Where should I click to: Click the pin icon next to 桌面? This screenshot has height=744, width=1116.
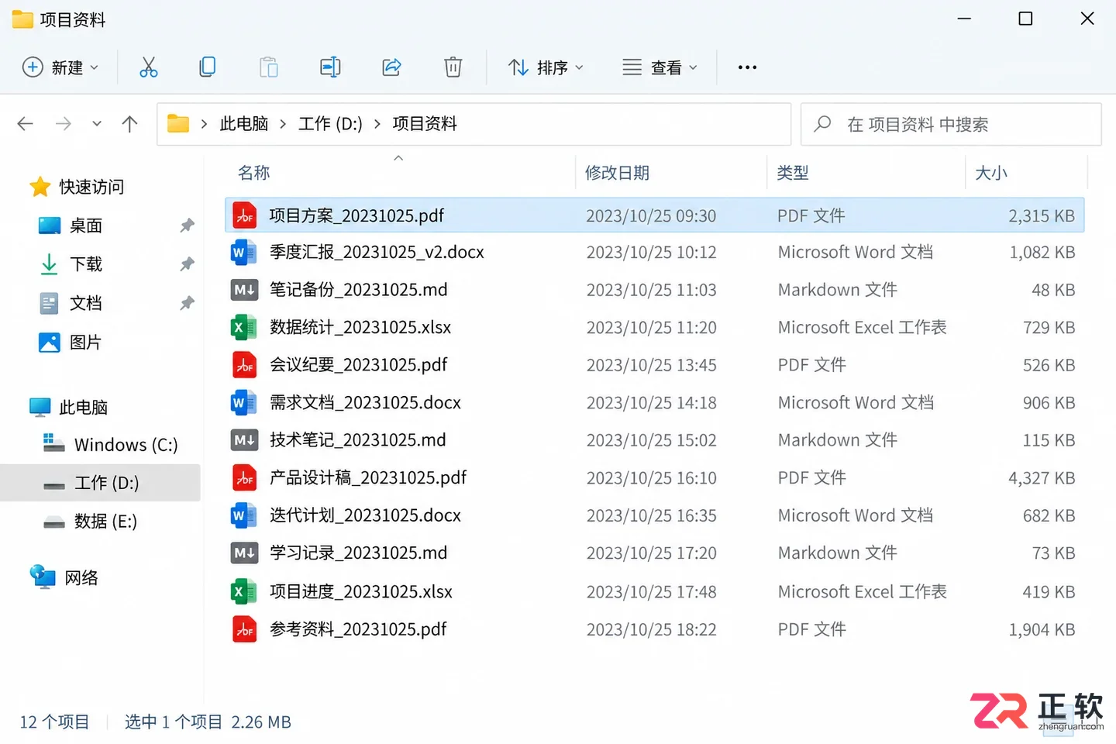[187, 226]
